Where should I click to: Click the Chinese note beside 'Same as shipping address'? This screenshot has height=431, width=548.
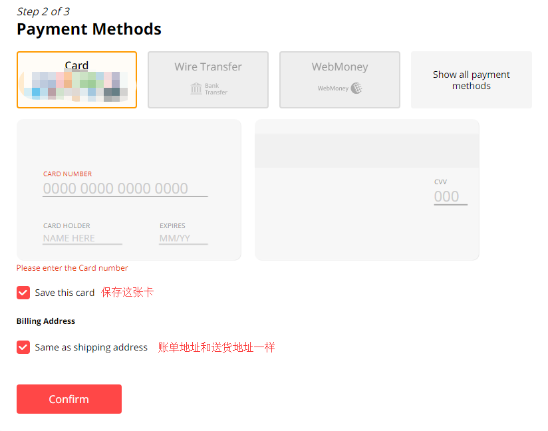point(216,347)
